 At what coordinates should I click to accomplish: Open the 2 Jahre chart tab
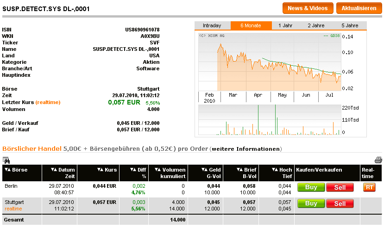[x=315, y=25]
